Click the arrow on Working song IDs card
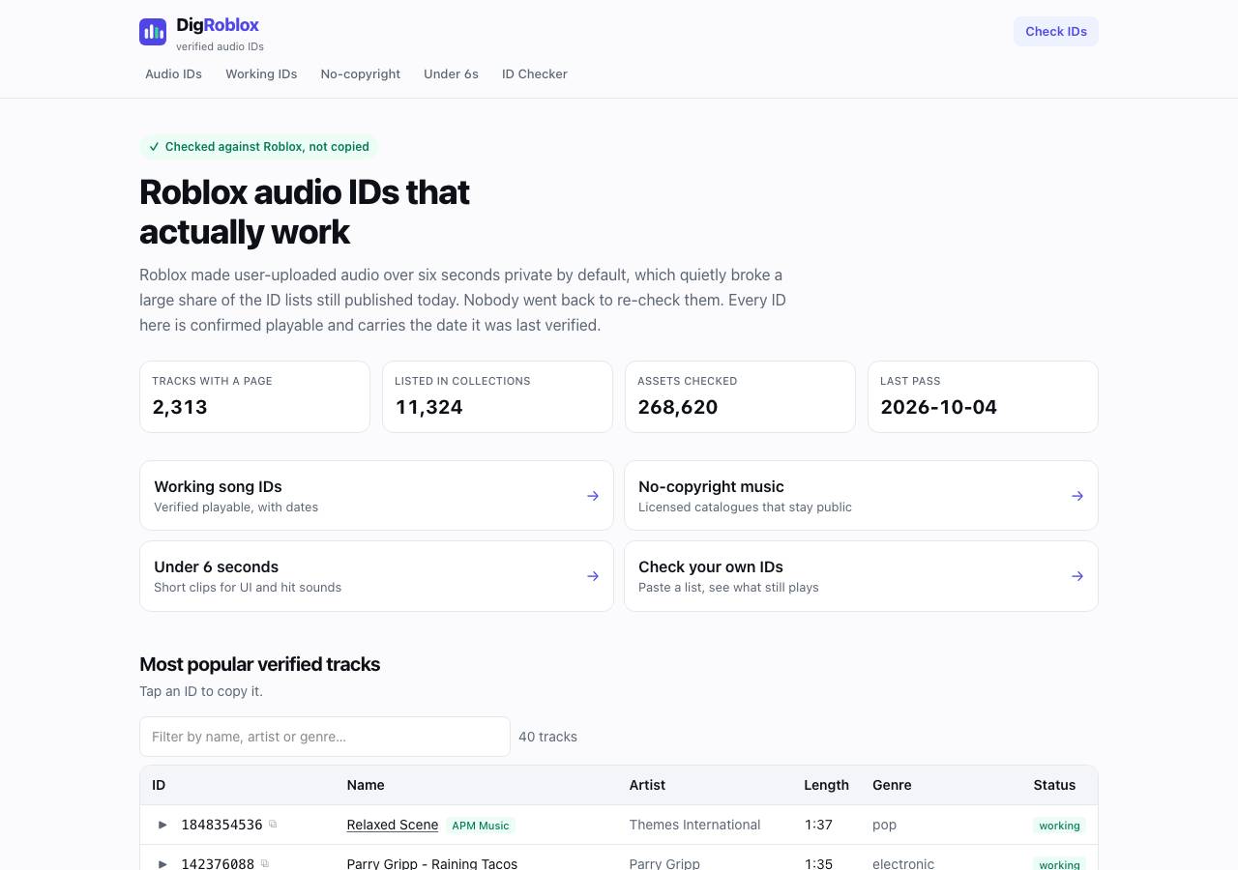The width and height of the screenshot is (1238, 870). click(593, 496)
